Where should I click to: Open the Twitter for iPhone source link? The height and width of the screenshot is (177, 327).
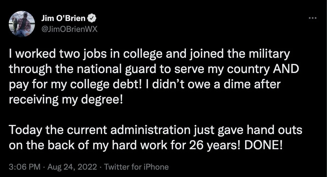pos(136,167)
